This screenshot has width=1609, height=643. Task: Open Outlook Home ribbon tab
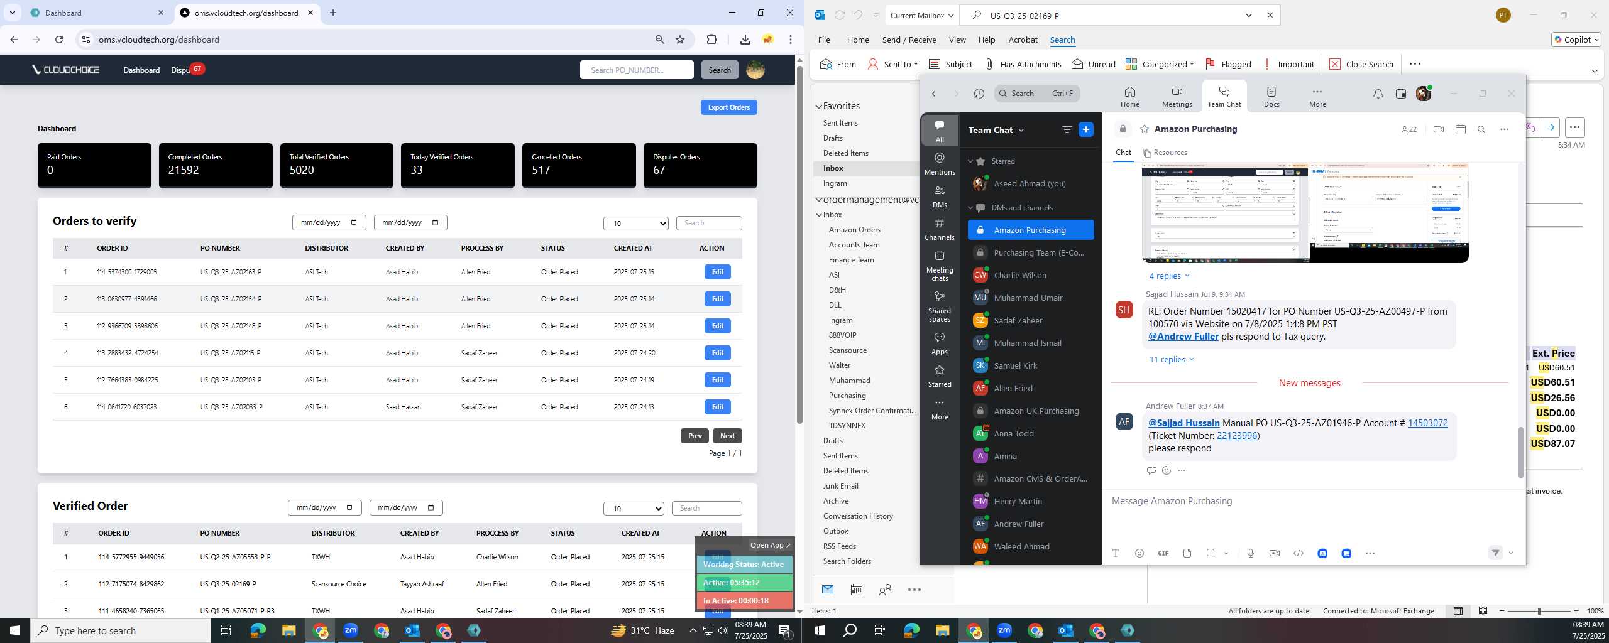pos(857,40)
